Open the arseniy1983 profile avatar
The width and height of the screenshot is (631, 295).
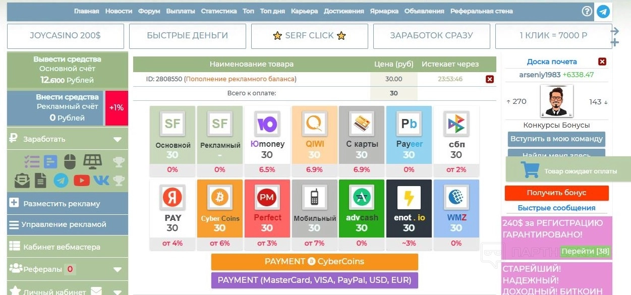[x=556, y=101]
